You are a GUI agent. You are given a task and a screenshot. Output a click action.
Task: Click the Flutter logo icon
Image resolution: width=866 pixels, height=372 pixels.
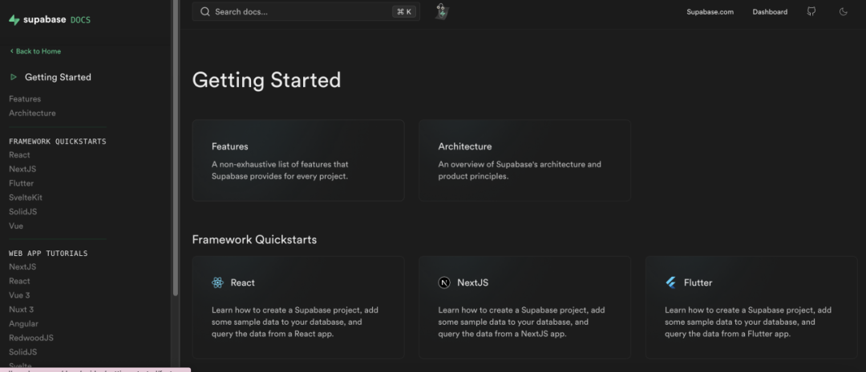[x=671, y=282]
